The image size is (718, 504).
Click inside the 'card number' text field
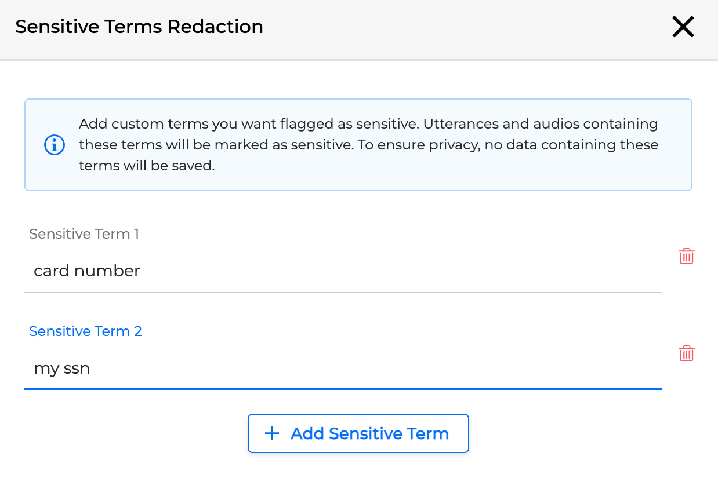tap(232, 271)
